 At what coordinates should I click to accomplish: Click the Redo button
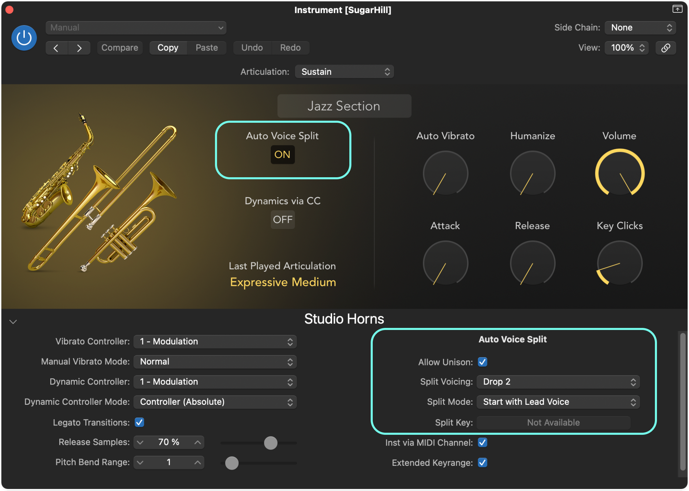(290, 48)
